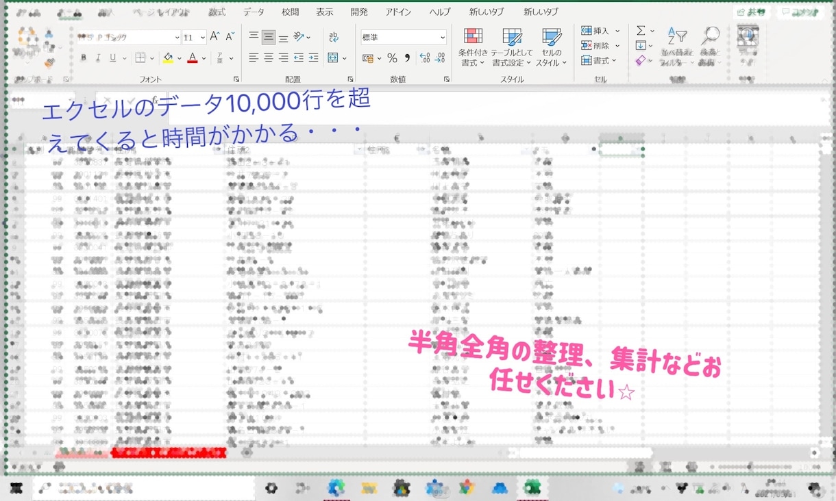836x501 pixels.
Task: Align text right
Action: pos(283,58)
